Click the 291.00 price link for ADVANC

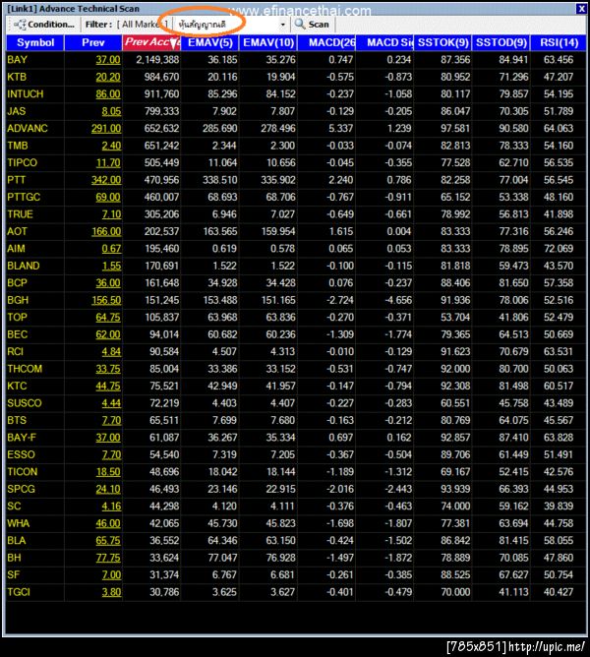tap(106, 129)
